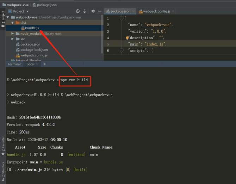Screen dimensions: 236x184
Task: Select bundle.js in the project tree
Action: tap(32, 28)
